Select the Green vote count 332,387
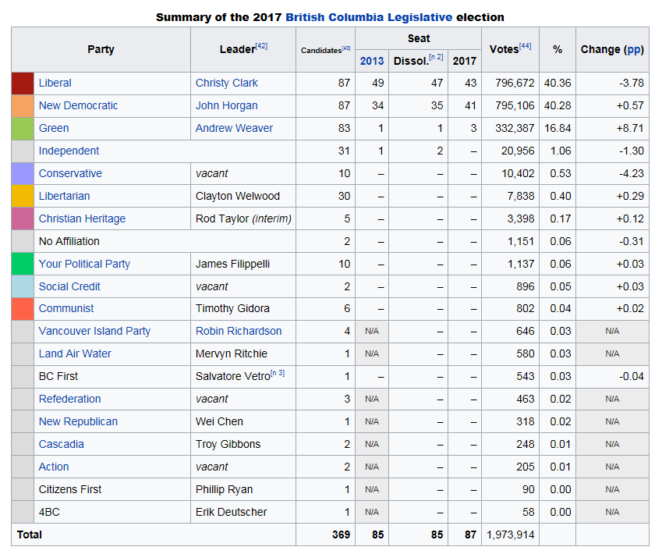Image resolution: width=655 pixels, height=554 pixels. [515, 128]
